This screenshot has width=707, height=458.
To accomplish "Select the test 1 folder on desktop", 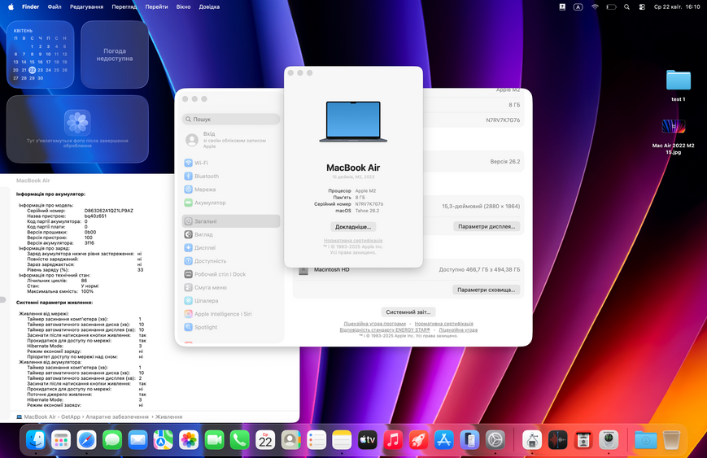I will click(679, 85).
